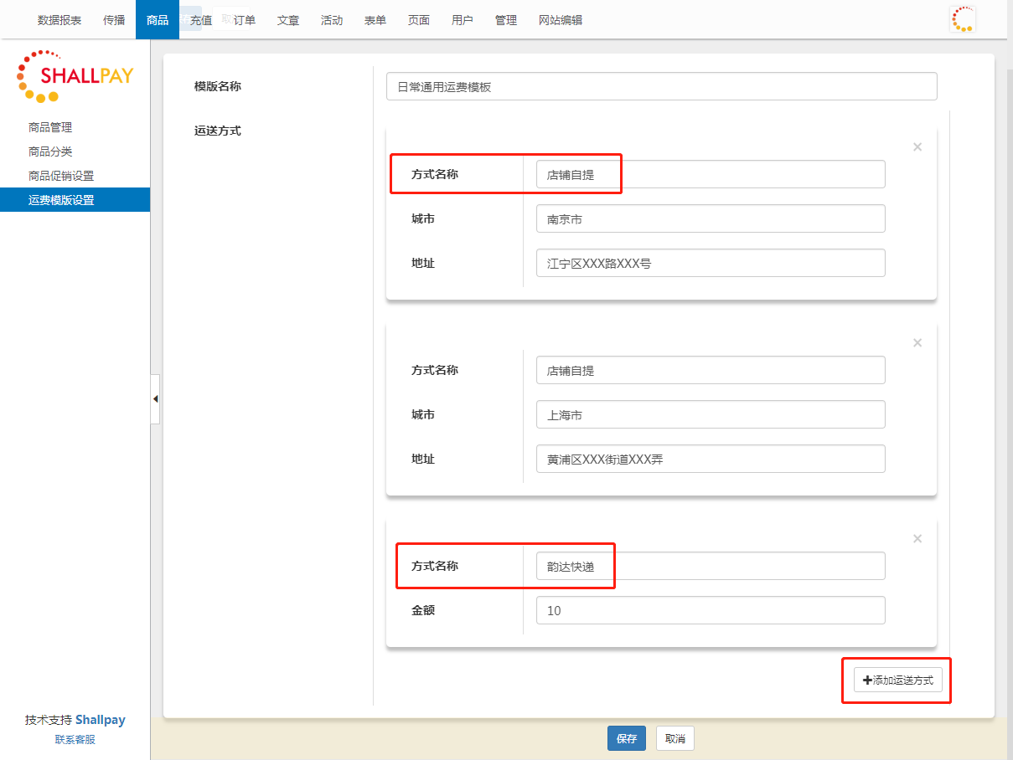1013x760 pixels.
Task: Click the Shallpay logo in sidebar
Action: coord(75,76)
